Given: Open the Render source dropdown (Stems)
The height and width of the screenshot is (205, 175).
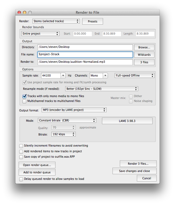Looking at the screenshot, I should [56, 21].
